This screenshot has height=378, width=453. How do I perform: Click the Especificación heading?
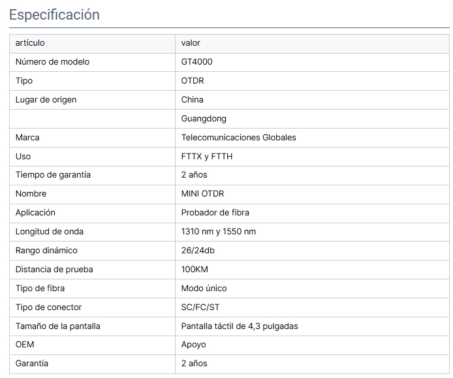click(54, 15)
